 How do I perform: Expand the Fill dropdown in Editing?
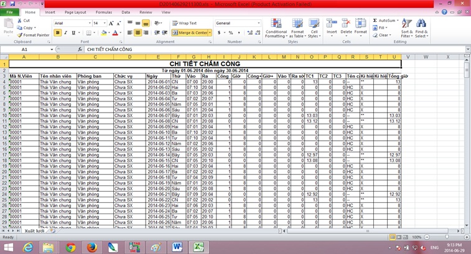386,27
